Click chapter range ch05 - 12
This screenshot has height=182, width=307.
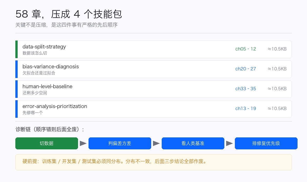pos(246,49)
